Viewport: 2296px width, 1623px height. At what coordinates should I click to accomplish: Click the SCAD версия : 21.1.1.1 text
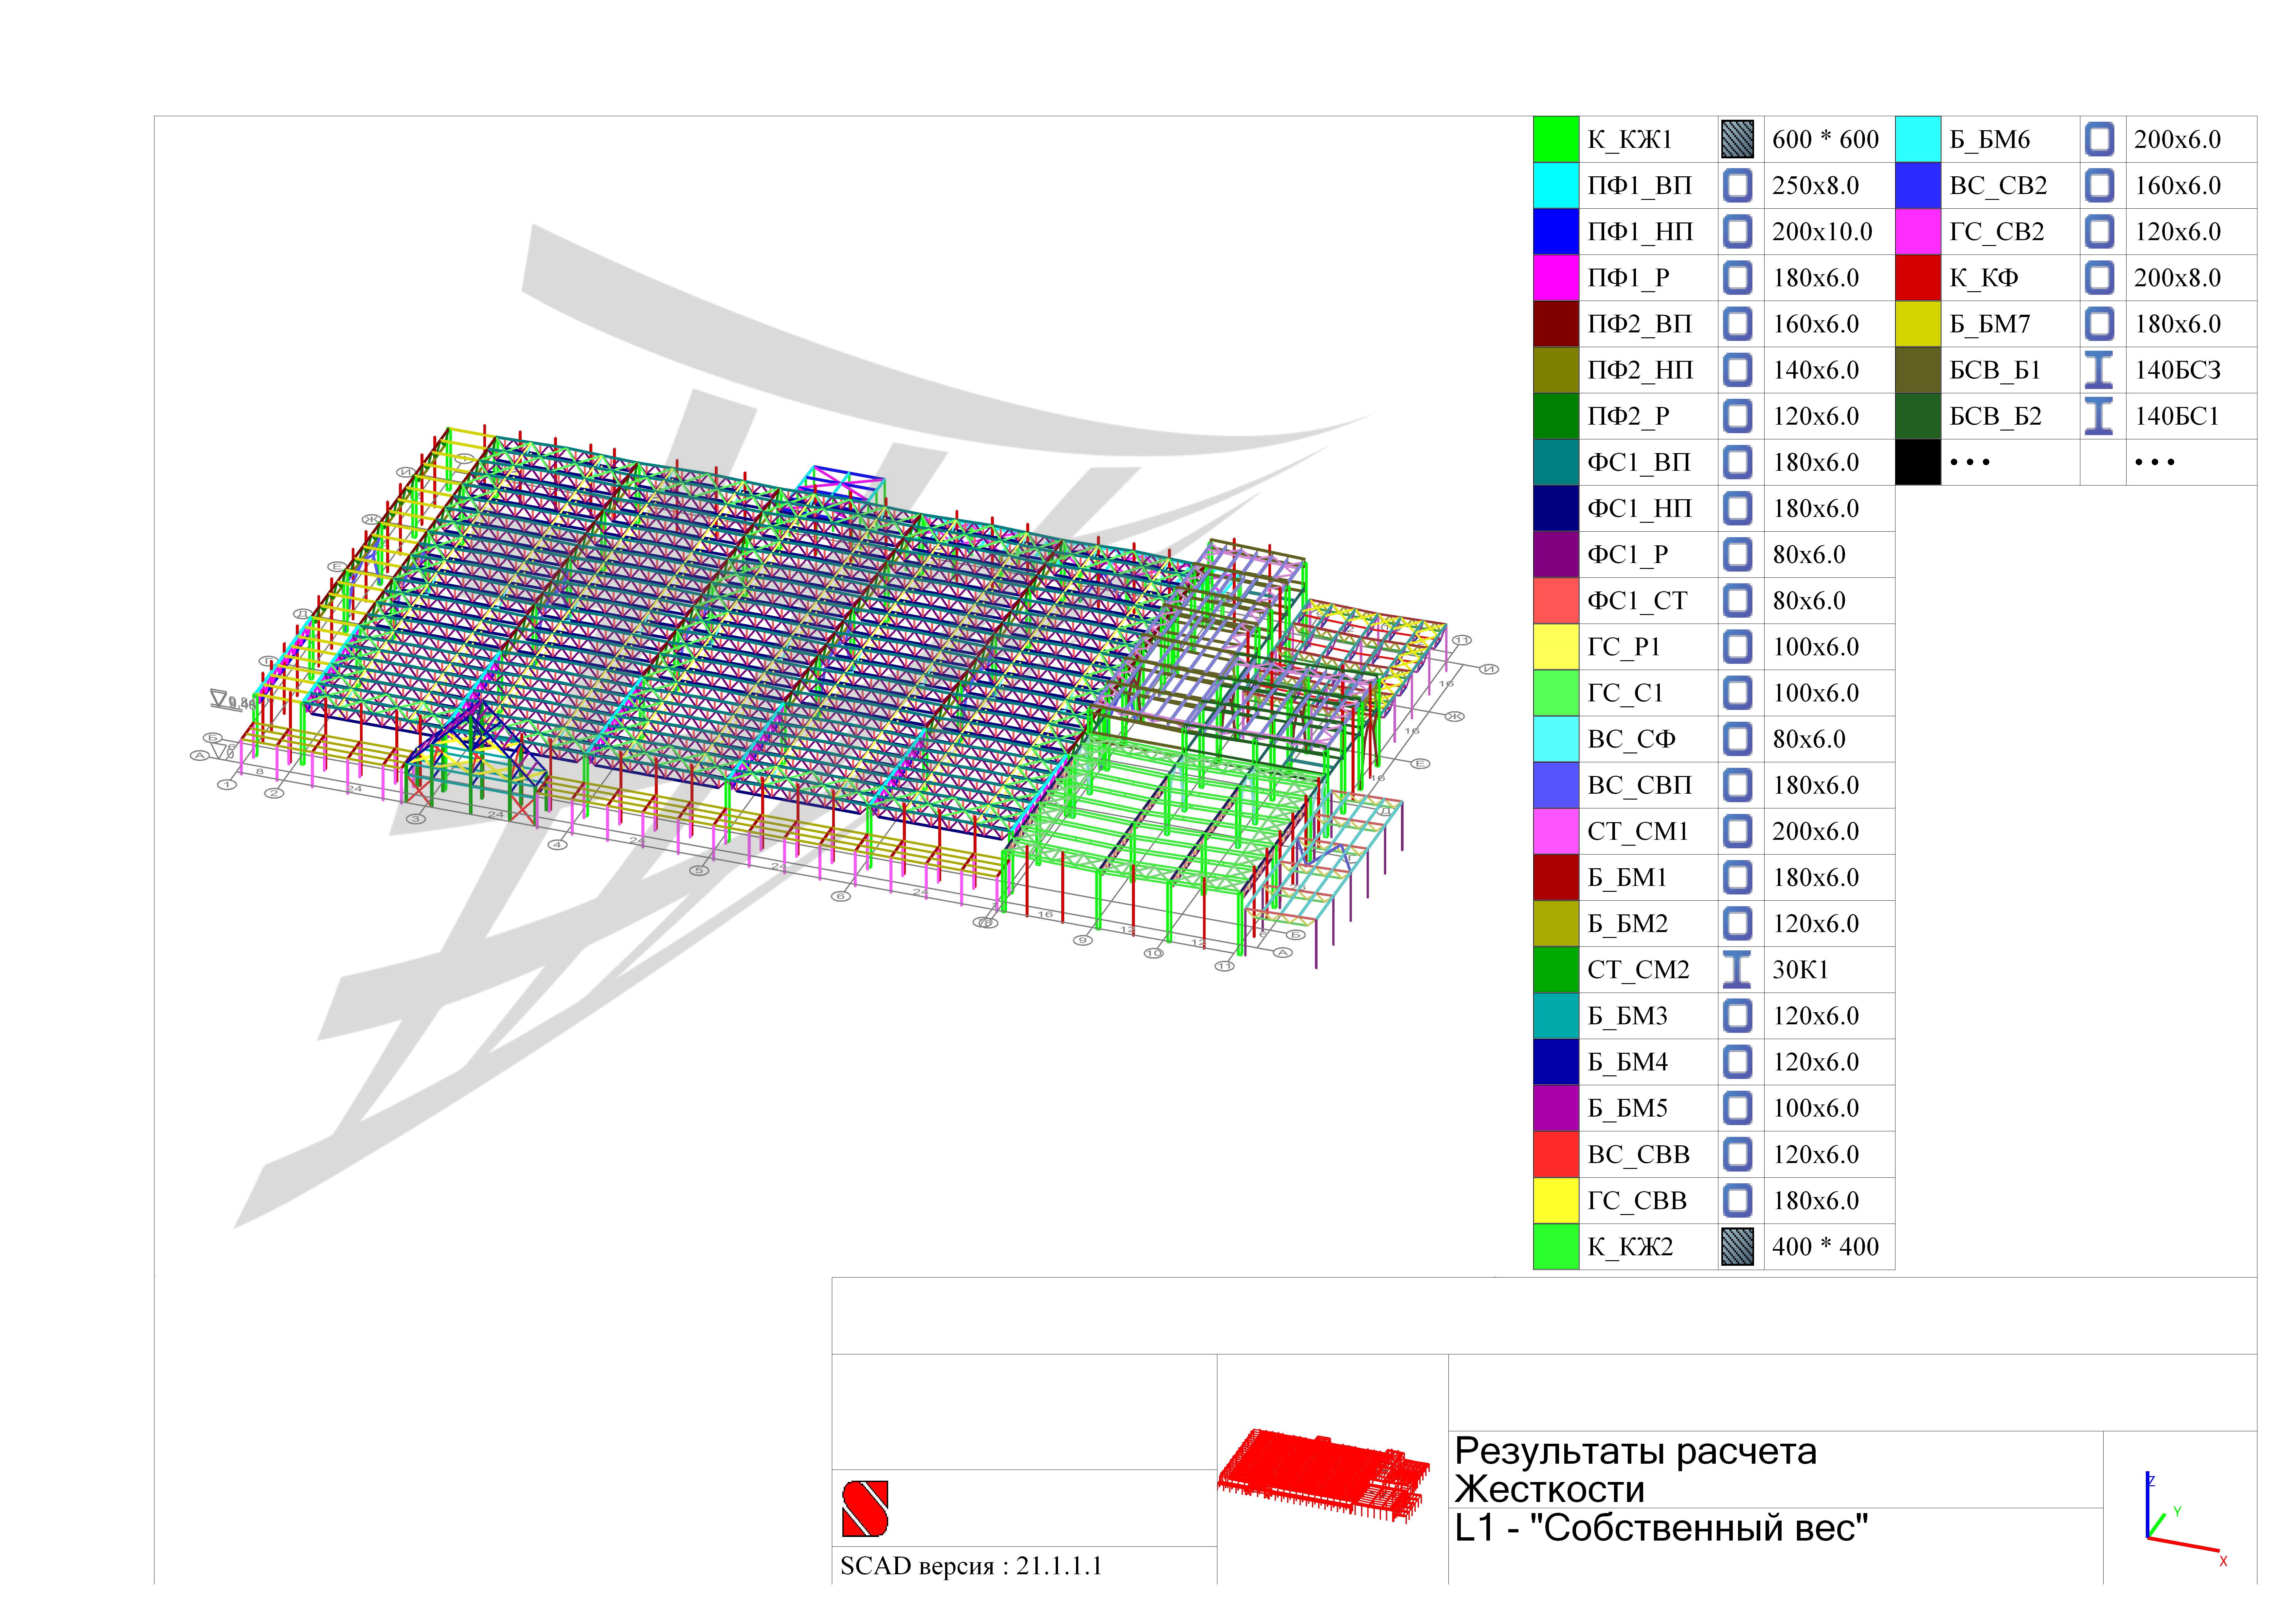coord(971,1566)
